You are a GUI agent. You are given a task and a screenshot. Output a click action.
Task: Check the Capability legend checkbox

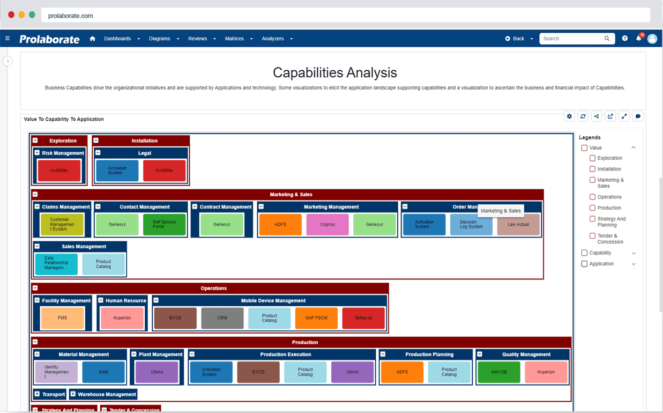[584, 253]
